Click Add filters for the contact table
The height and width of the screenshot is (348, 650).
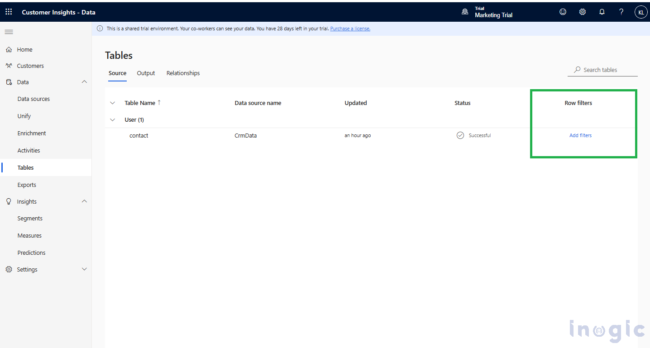580,135
